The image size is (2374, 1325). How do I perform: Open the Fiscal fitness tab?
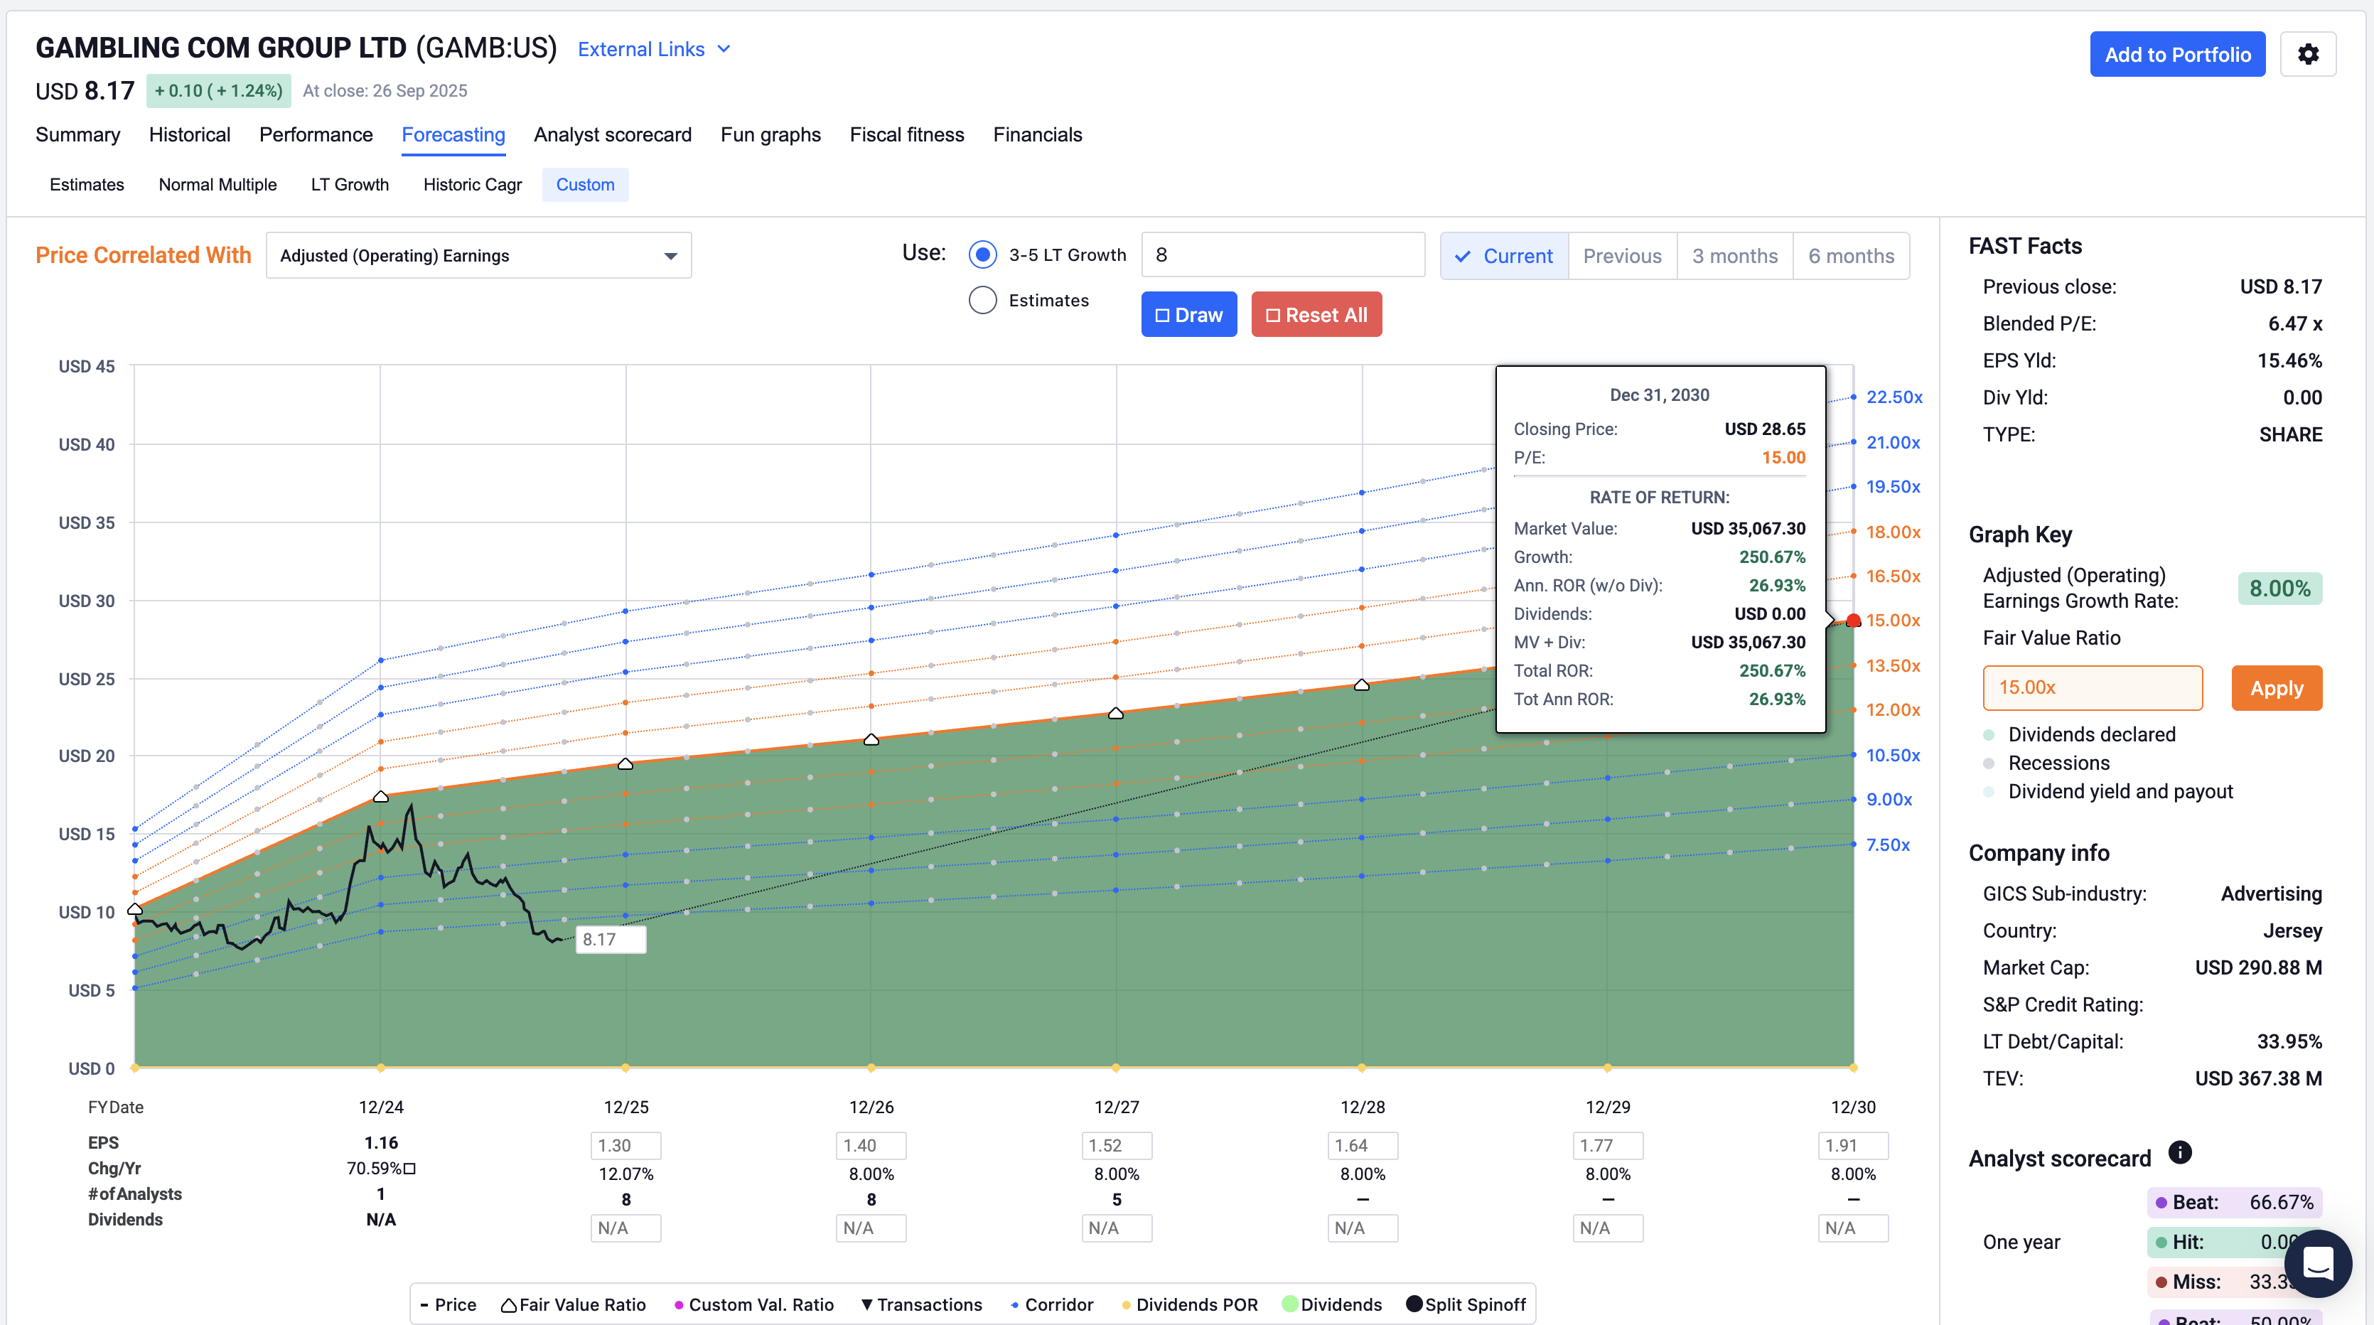907,134
